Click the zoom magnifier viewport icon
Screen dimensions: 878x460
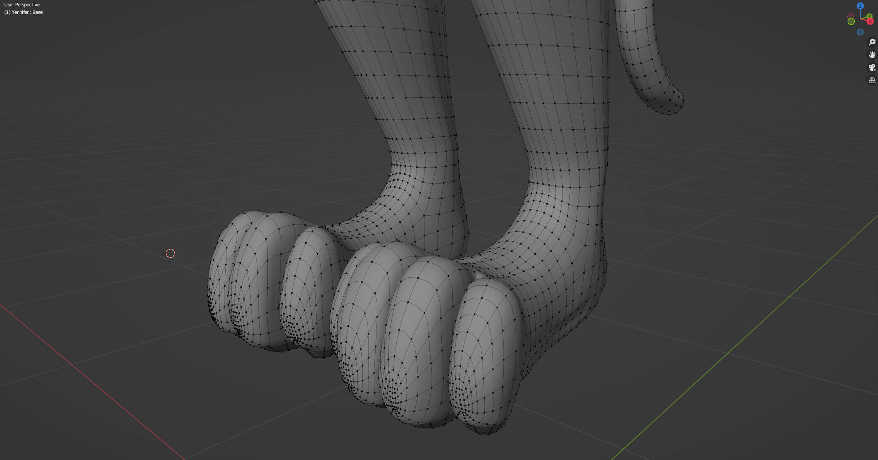coord(872,42)
